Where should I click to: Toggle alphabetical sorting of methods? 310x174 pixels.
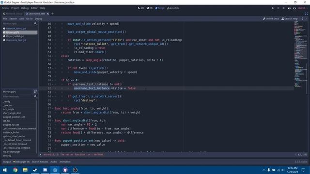[35, 91]
